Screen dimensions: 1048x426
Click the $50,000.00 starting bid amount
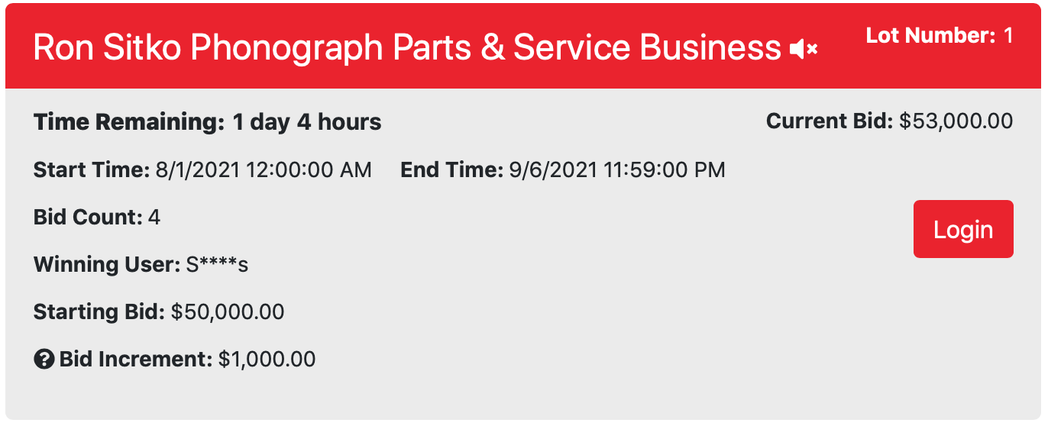pos(228,311)
